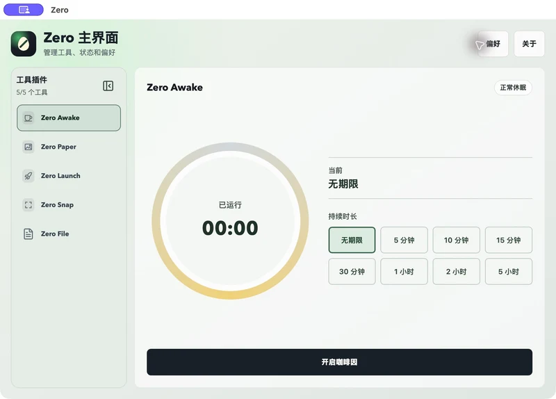This screenshot has width=556, height=399.
Task: Click the Zero Paper picture icon
Action: (x=28, y=147)
